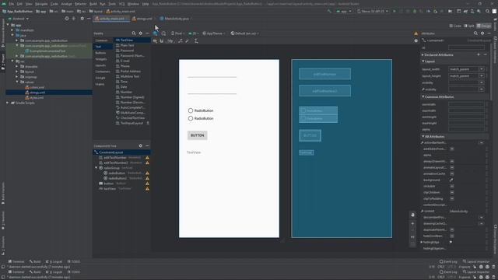Click the scroll-from-source target icon in Project panel
Screen dimensions: 498x280
67,19
